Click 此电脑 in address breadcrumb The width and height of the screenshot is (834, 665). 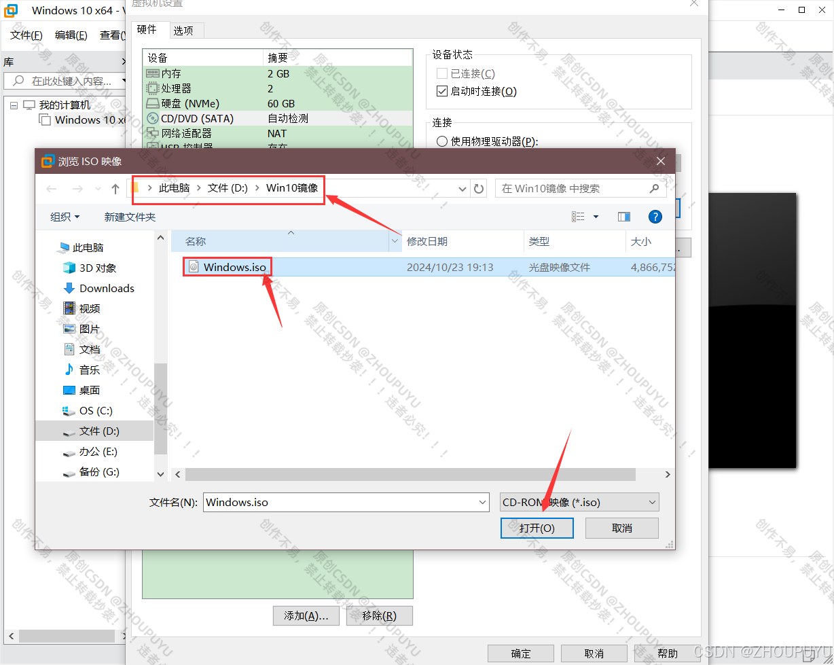tap(174, 187)
